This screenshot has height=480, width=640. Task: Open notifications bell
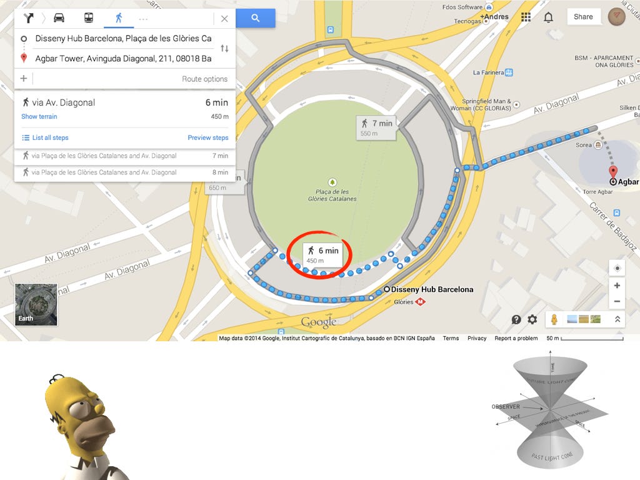[549, 17]
